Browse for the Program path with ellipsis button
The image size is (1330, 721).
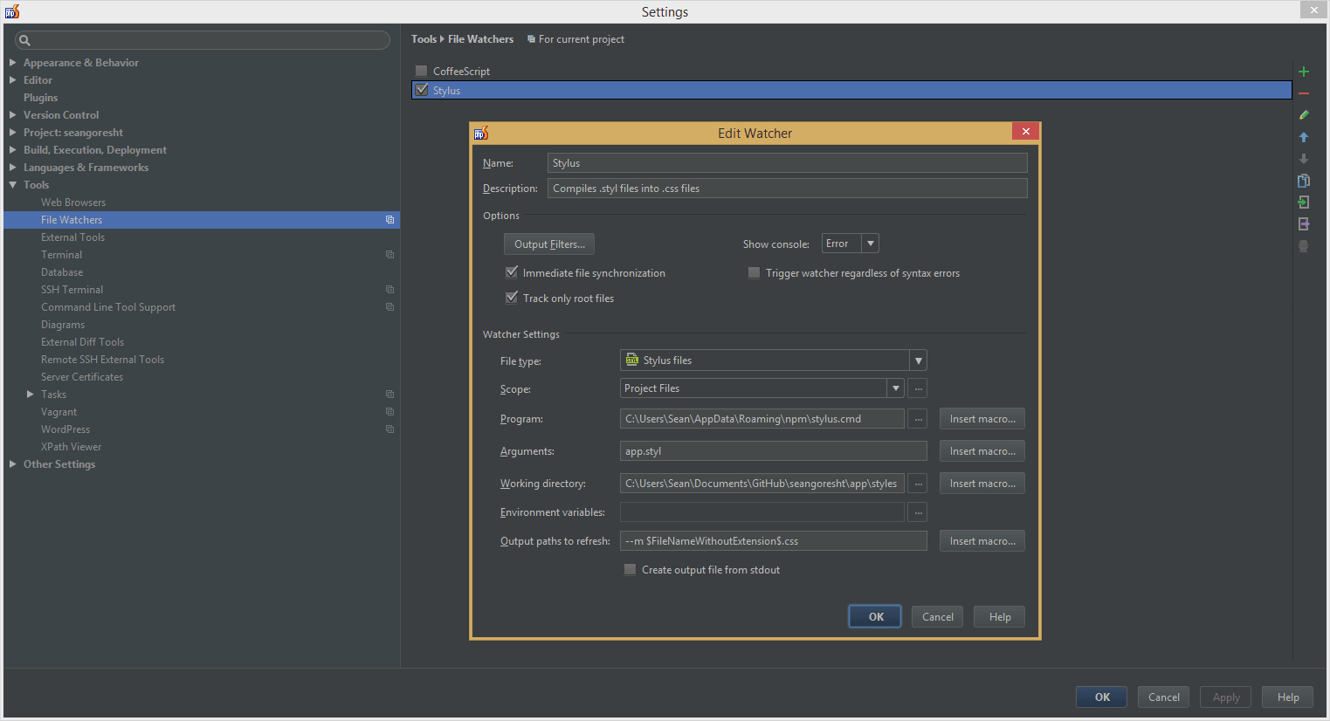[918, 419]
